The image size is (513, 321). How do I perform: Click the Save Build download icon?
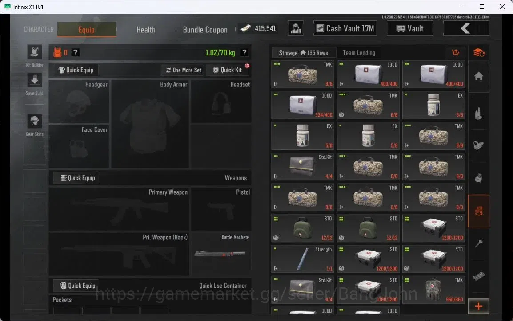click(35, 80)
